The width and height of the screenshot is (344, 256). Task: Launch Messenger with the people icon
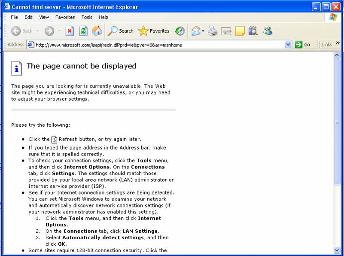click(268, 31)
